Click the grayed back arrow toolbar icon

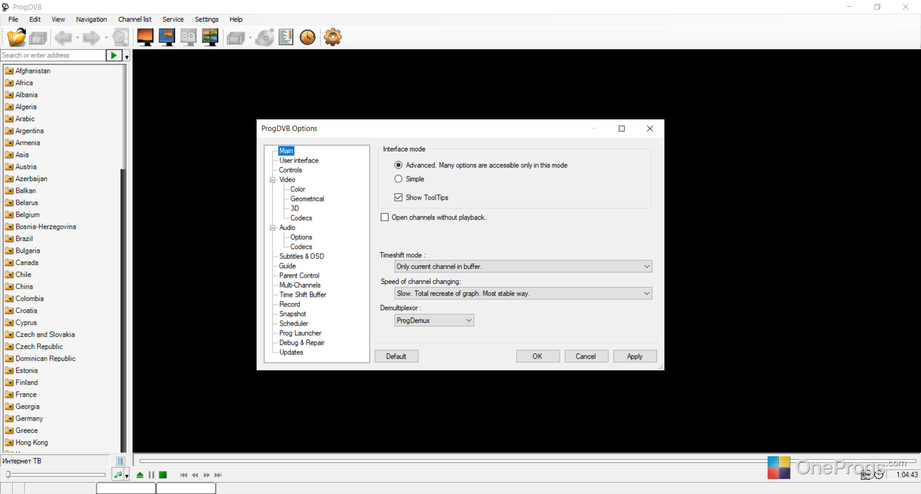63,37
